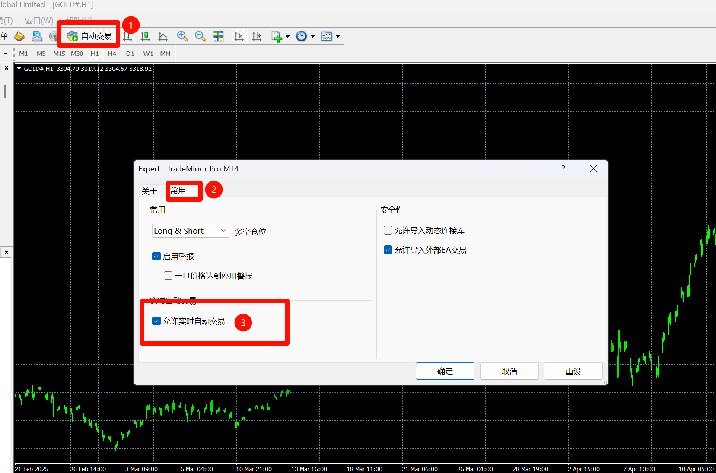This screenshot has width=716, height=473.
Task: Select M1 timeframe
Action: pos(23,54)
